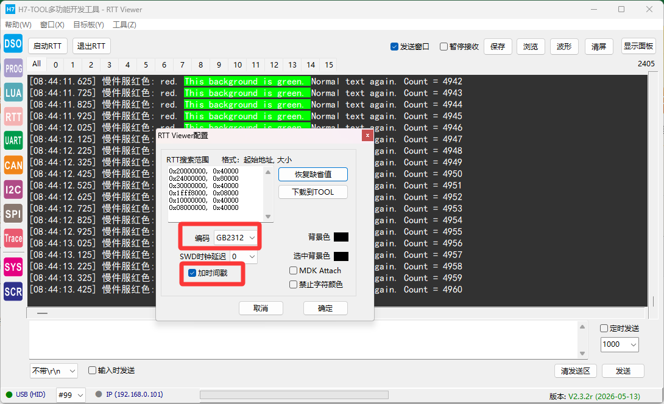664x404 pixels.
Task: Close the RTT Viewer配置 dialog
Action: (367, 135)
